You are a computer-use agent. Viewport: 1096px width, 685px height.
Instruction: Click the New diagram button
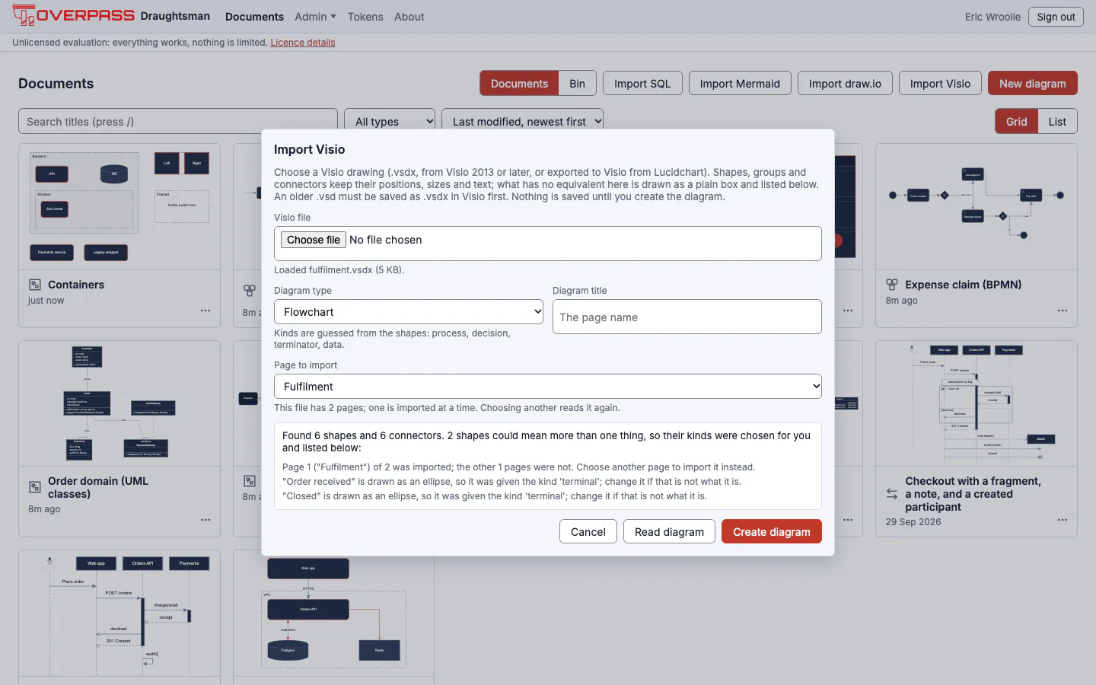click(1033, 84)
